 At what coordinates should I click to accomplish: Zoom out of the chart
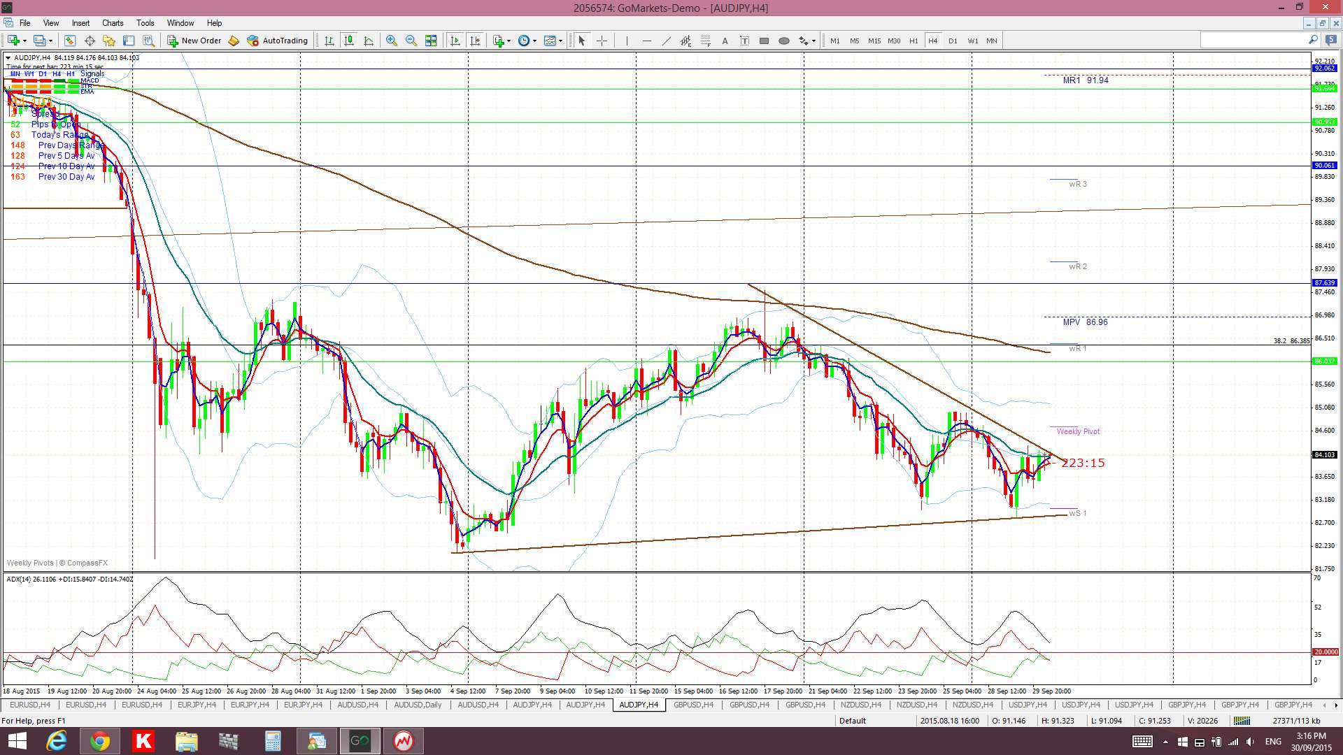coord(411,41)
